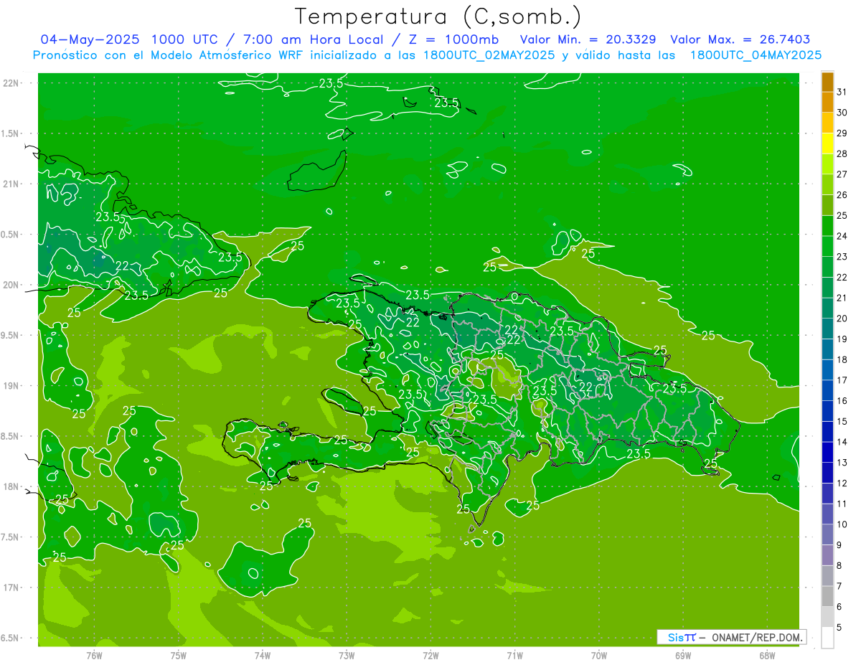Click the '19N' latitude axis label

(x=11, y=385)
